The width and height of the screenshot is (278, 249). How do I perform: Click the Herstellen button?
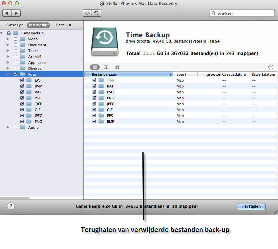251,206
